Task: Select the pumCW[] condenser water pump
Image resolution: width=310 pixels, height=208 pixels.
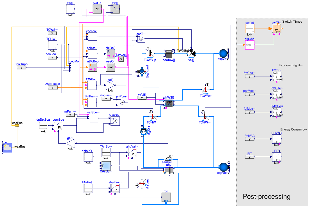Action: 142,72
